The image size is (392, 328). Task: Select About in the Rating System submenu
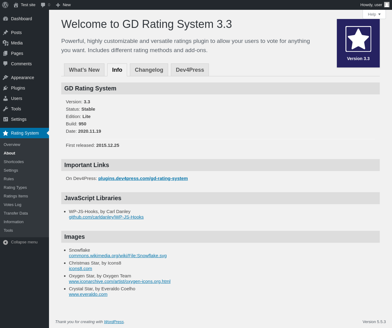click(9, 153)
